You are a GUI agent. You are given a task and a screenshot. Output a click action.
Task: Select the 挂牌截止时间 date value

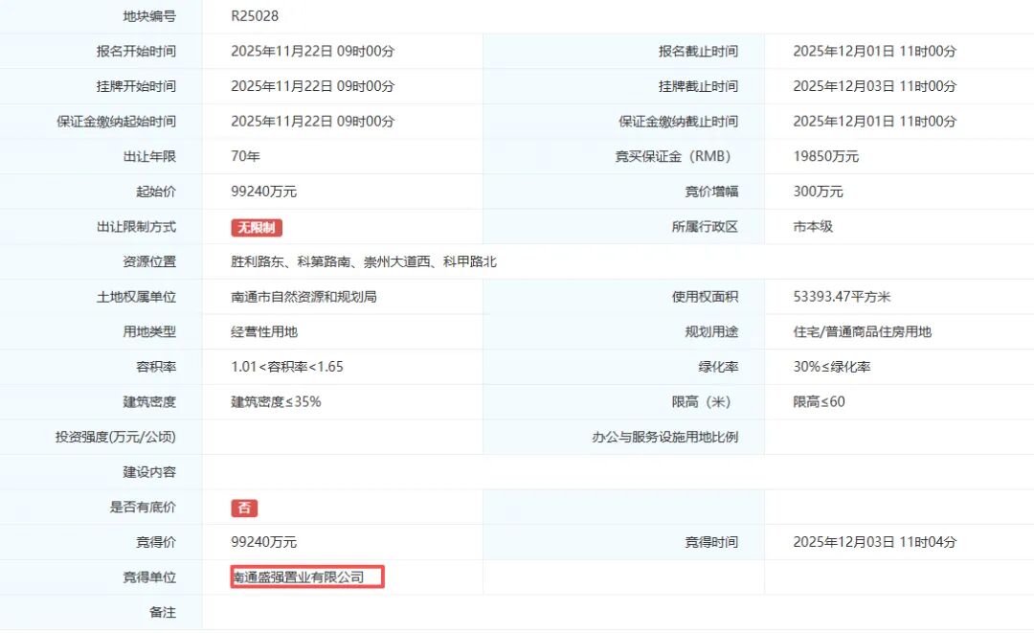point(860,85)
